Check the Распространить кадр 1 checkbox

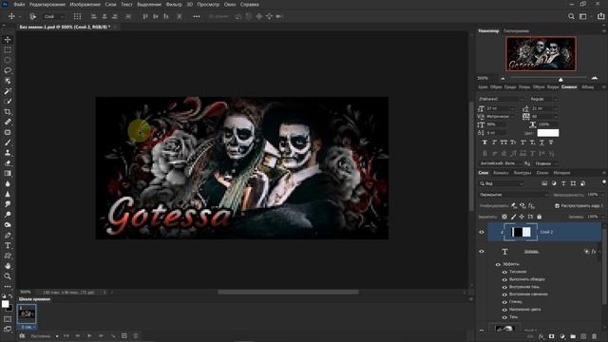pyautogui.click(x=558, y=206)
